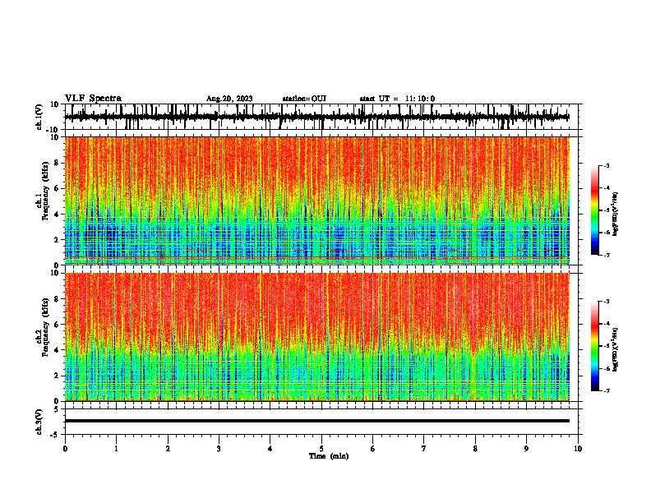Click the "8" kHz tick on ch.1 spectrogram
Image resolution: width=651 pixels, height=503 pixels.
click(57, 163)
